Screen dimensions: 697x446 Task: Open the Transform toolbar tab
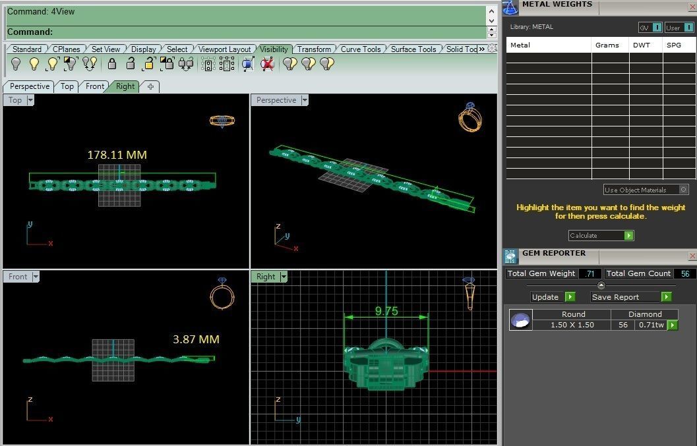tap(315, 49)
